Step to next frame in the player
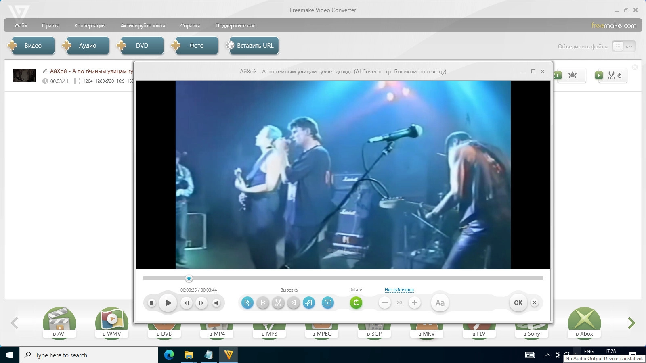The height and width of the screenshot is (363, 646). (x=201, y=303)
